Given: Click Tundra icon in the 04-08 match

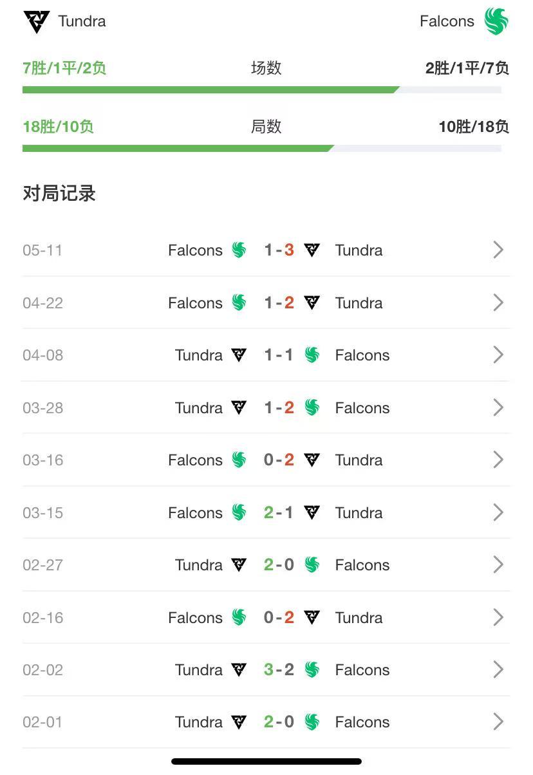Looking at the screenshot, I should click(239, 355).
